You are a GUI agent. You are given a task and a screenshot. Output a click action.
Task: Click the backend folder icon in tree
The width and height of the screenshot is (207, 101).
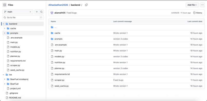[x=7, y=24]
